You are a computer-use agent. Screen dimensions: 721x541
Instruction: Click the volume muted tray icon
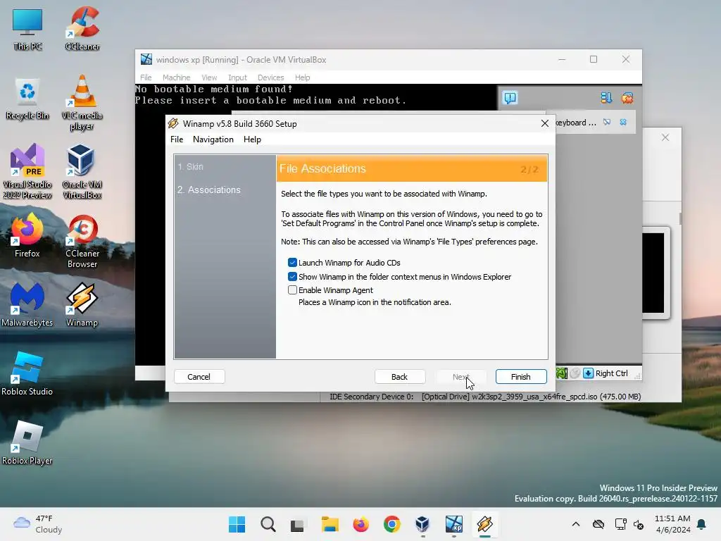pos(639,524)
